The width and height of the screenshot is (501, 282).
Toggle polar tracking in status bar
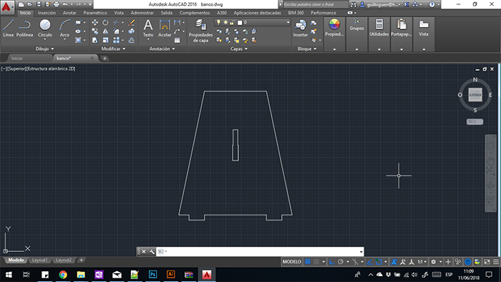coord(341,262)
